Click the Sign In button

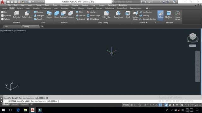[x=149, y=2]
